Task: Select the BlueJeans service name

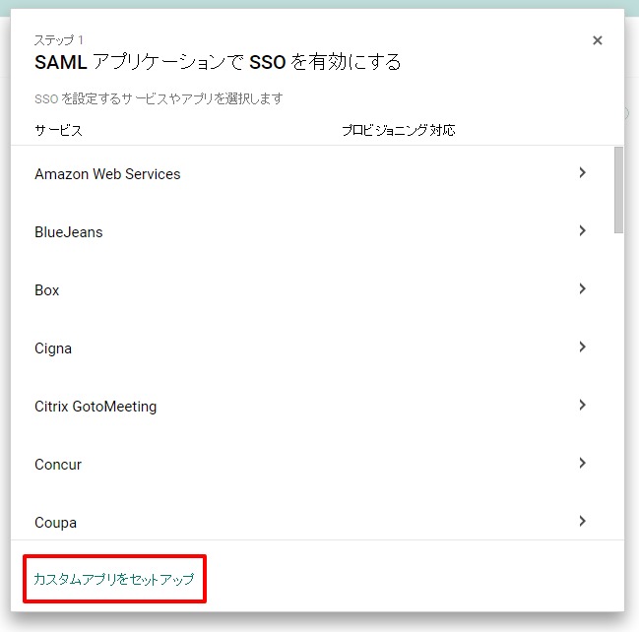Action: 69,232
